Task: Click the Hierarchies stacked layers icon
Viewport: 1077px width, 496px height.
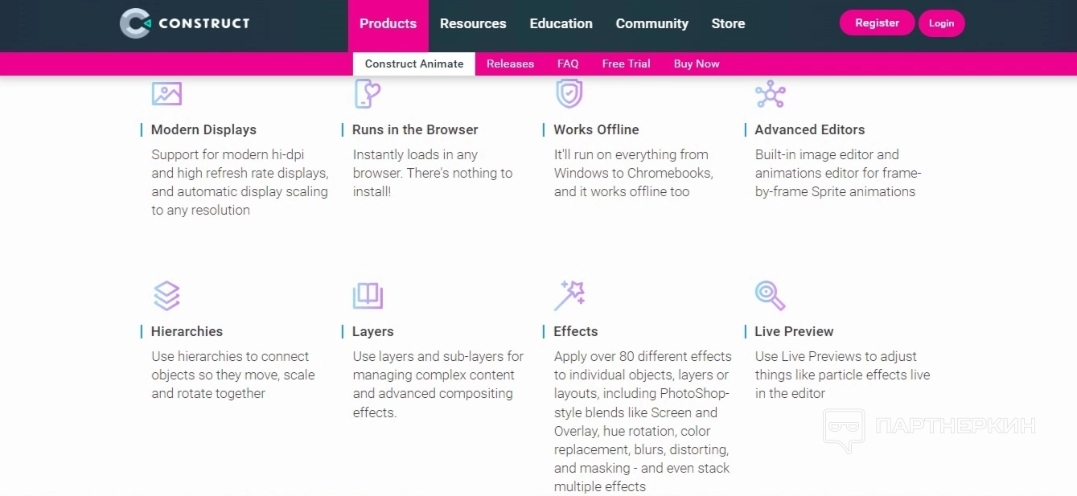Action: pos(166,296)
